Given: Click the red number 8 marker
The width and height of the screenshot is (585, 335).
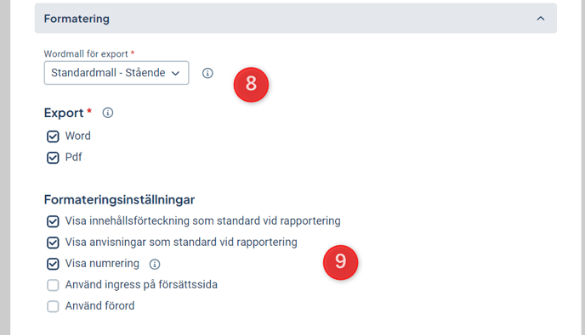Looking at the screenshot, I should 251,85.
